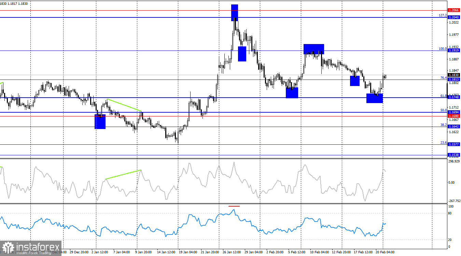Select the blue 1.1919 price level tag
Viewport: 461px width, 256px height.
tap(455, 50)
